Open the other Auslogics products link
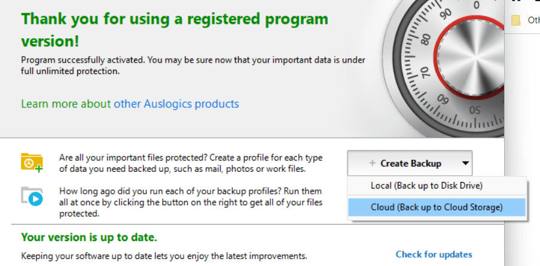 tap(176, 104)
